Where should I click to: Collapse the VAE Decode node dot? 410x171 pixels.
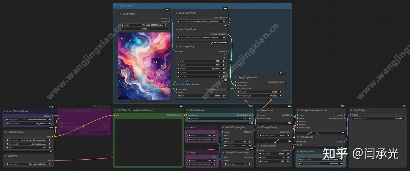pyautogui.click(x=298, y=137)
